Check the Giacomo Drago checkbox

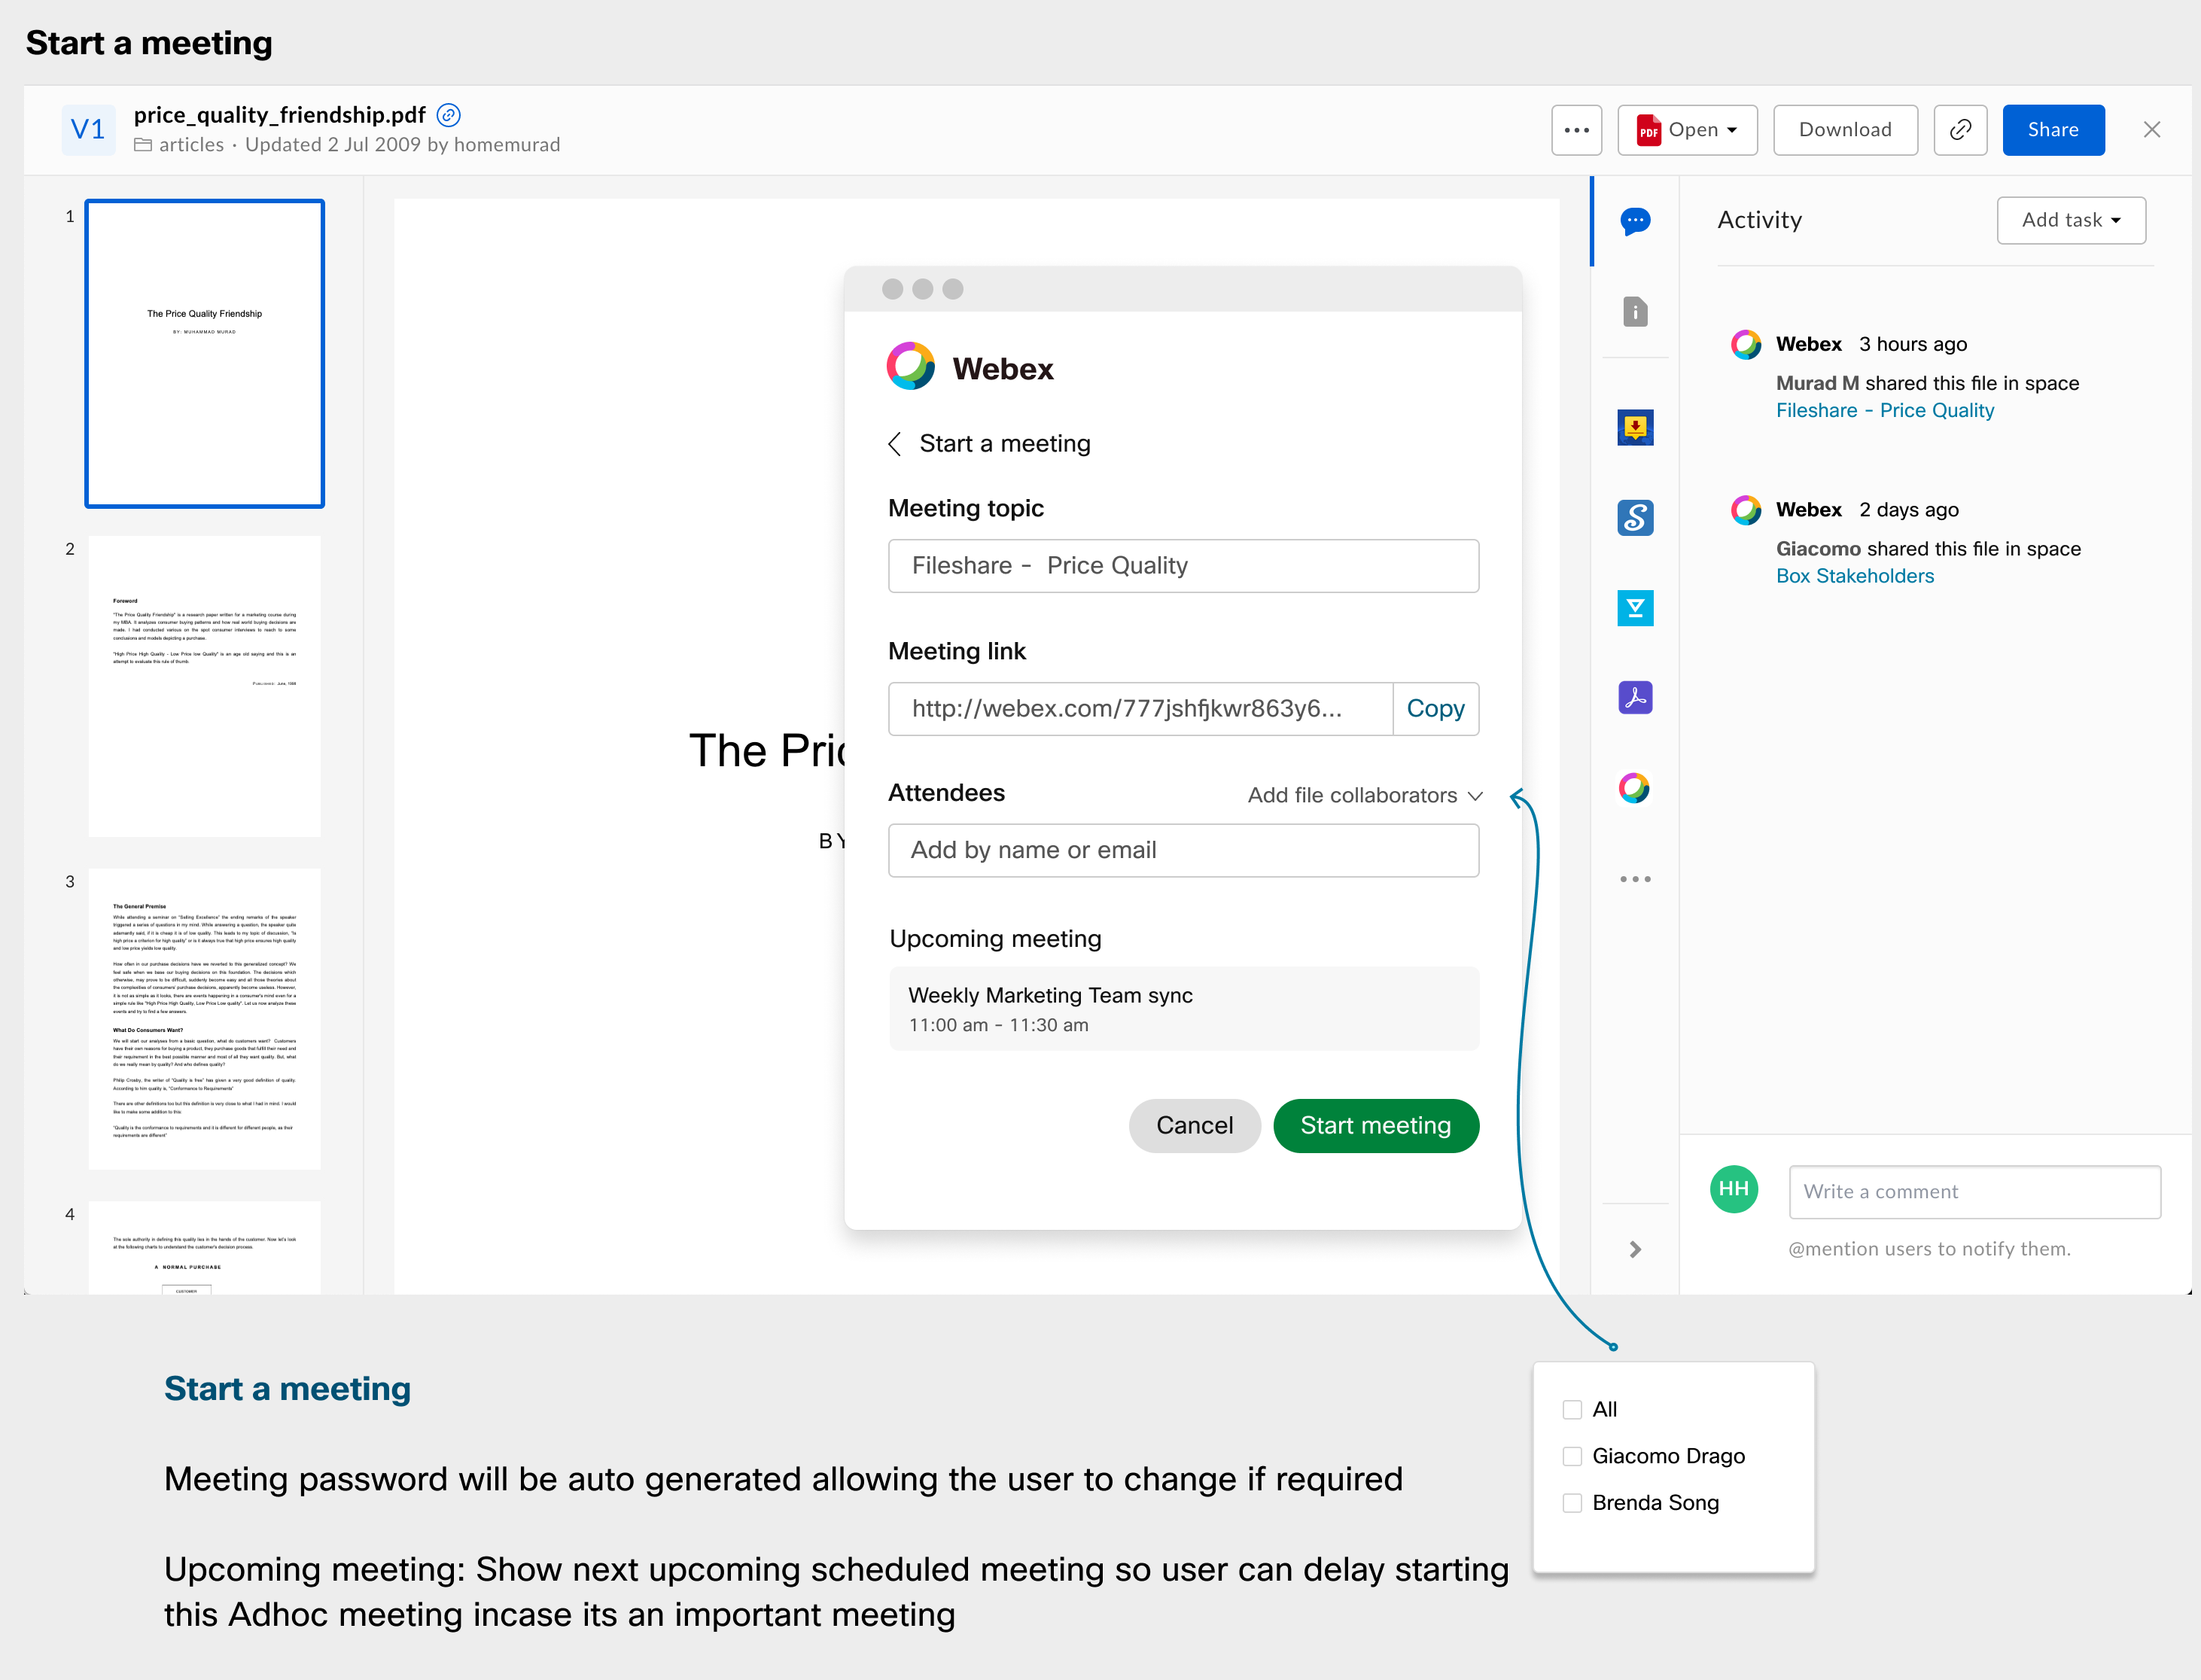[1572, 1457]
